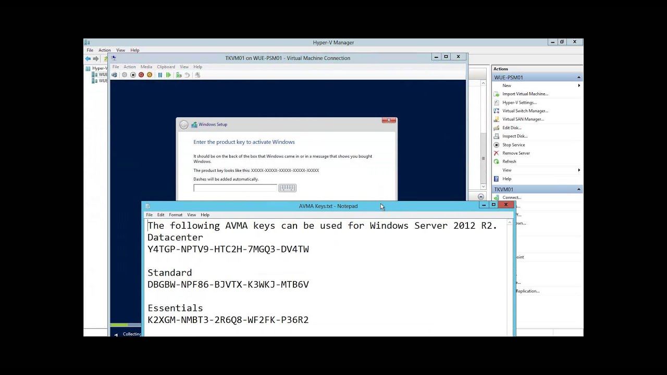The image size is (667, 375).
Task: Open Media menu in VM Connection window
Action: pyautogui.click(x=146, y=67)
